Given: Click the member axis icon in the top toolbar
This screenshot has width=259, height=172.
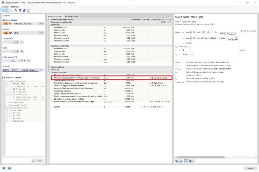Looking at the screenshot, I should coord(15,11).
